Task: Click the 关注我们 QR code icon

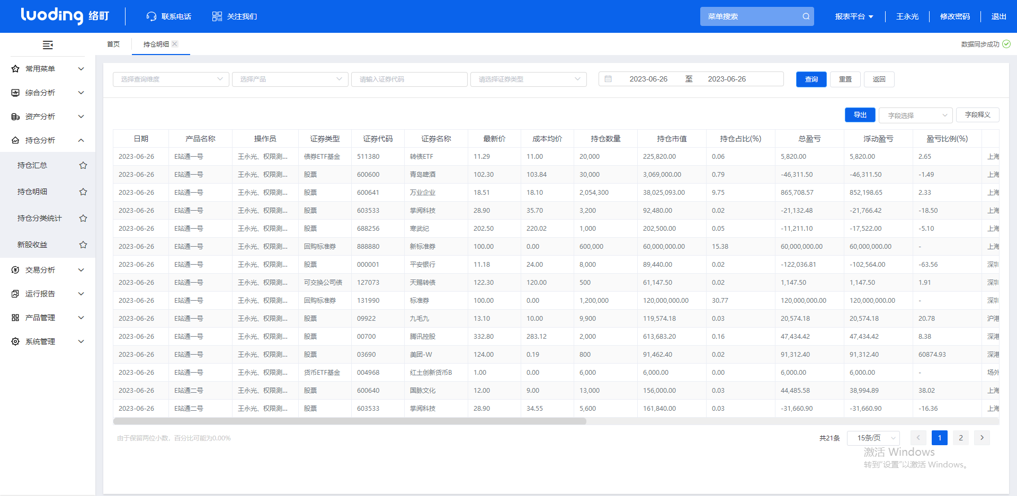Action: 217,16
